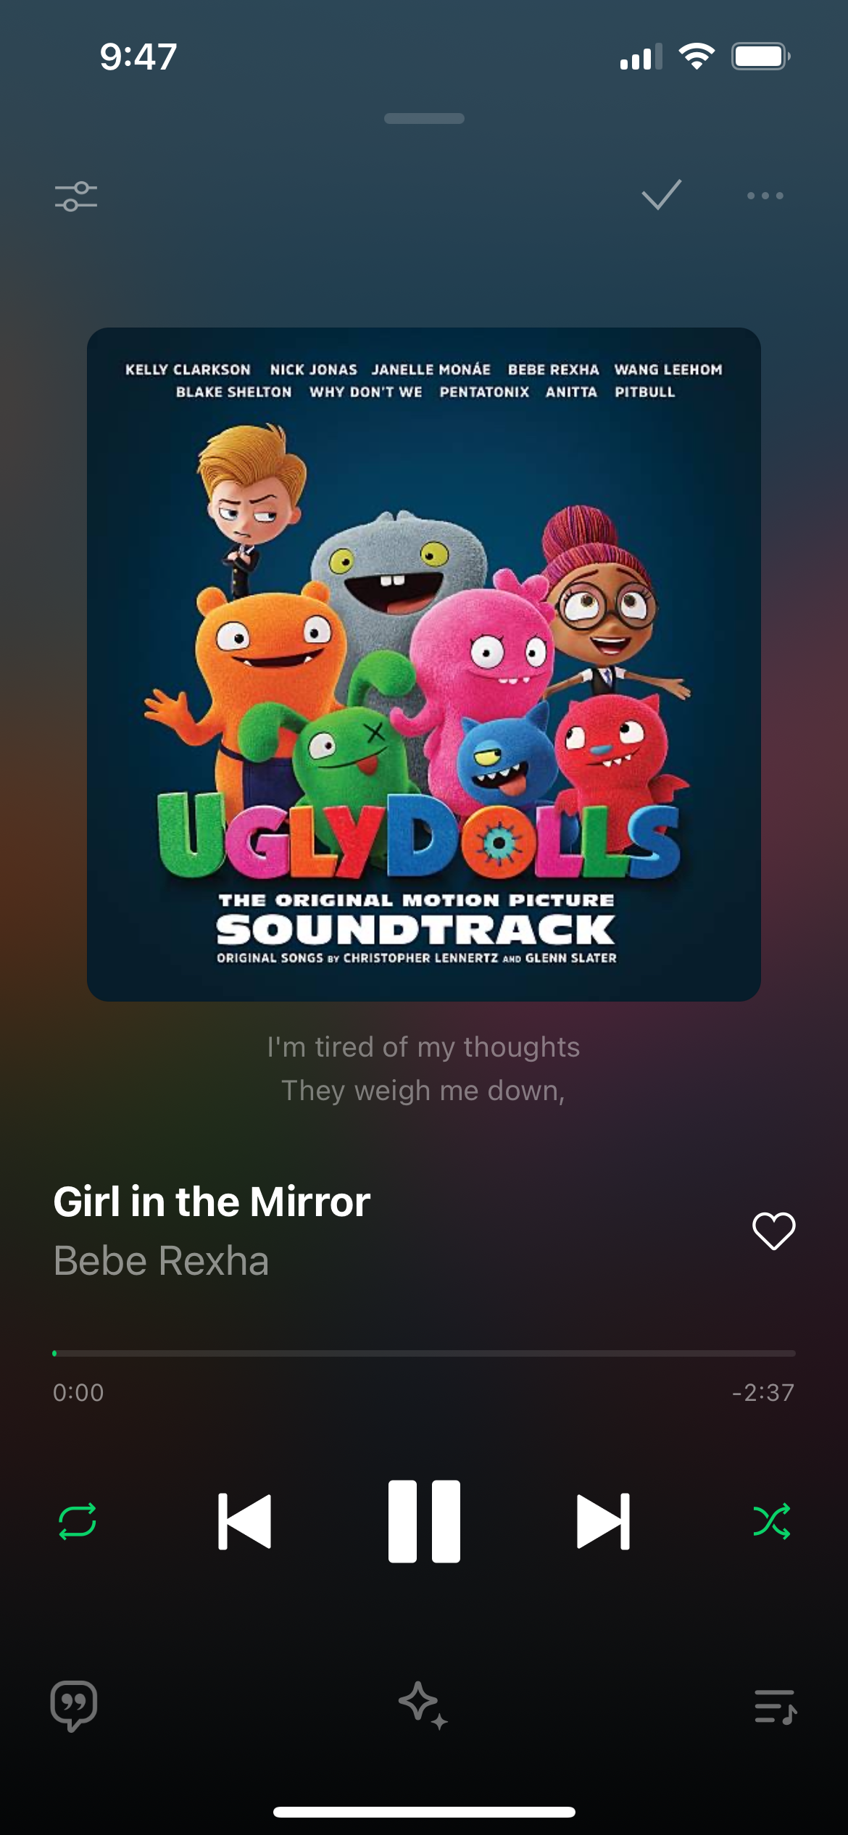Open lyrics line "I'm tired of my thoughts"
Viewport: 848px width, 1835px height.
pos(423,1047)
